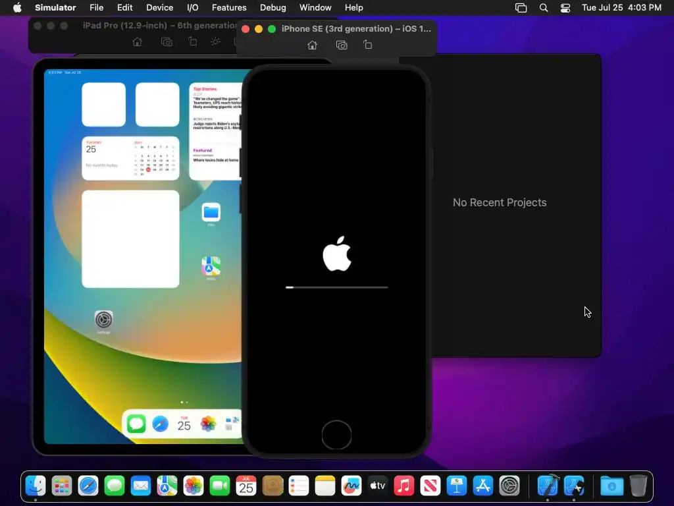The image size is (674, 506).
Task: Open the Trash in the Dock
Action: coord(638,486)
